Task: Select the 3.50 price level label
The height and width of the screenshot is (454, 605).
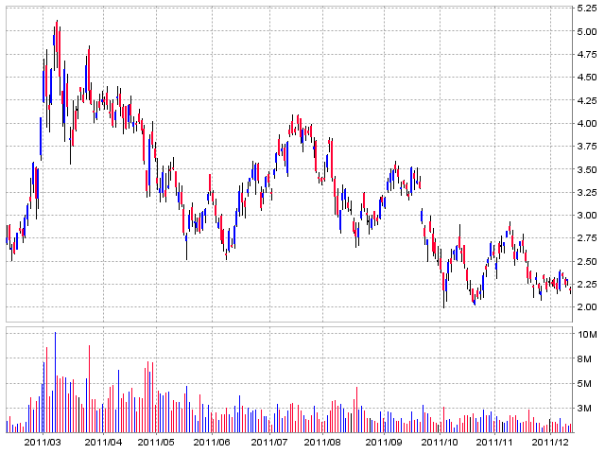Action: tap(586, 169)
